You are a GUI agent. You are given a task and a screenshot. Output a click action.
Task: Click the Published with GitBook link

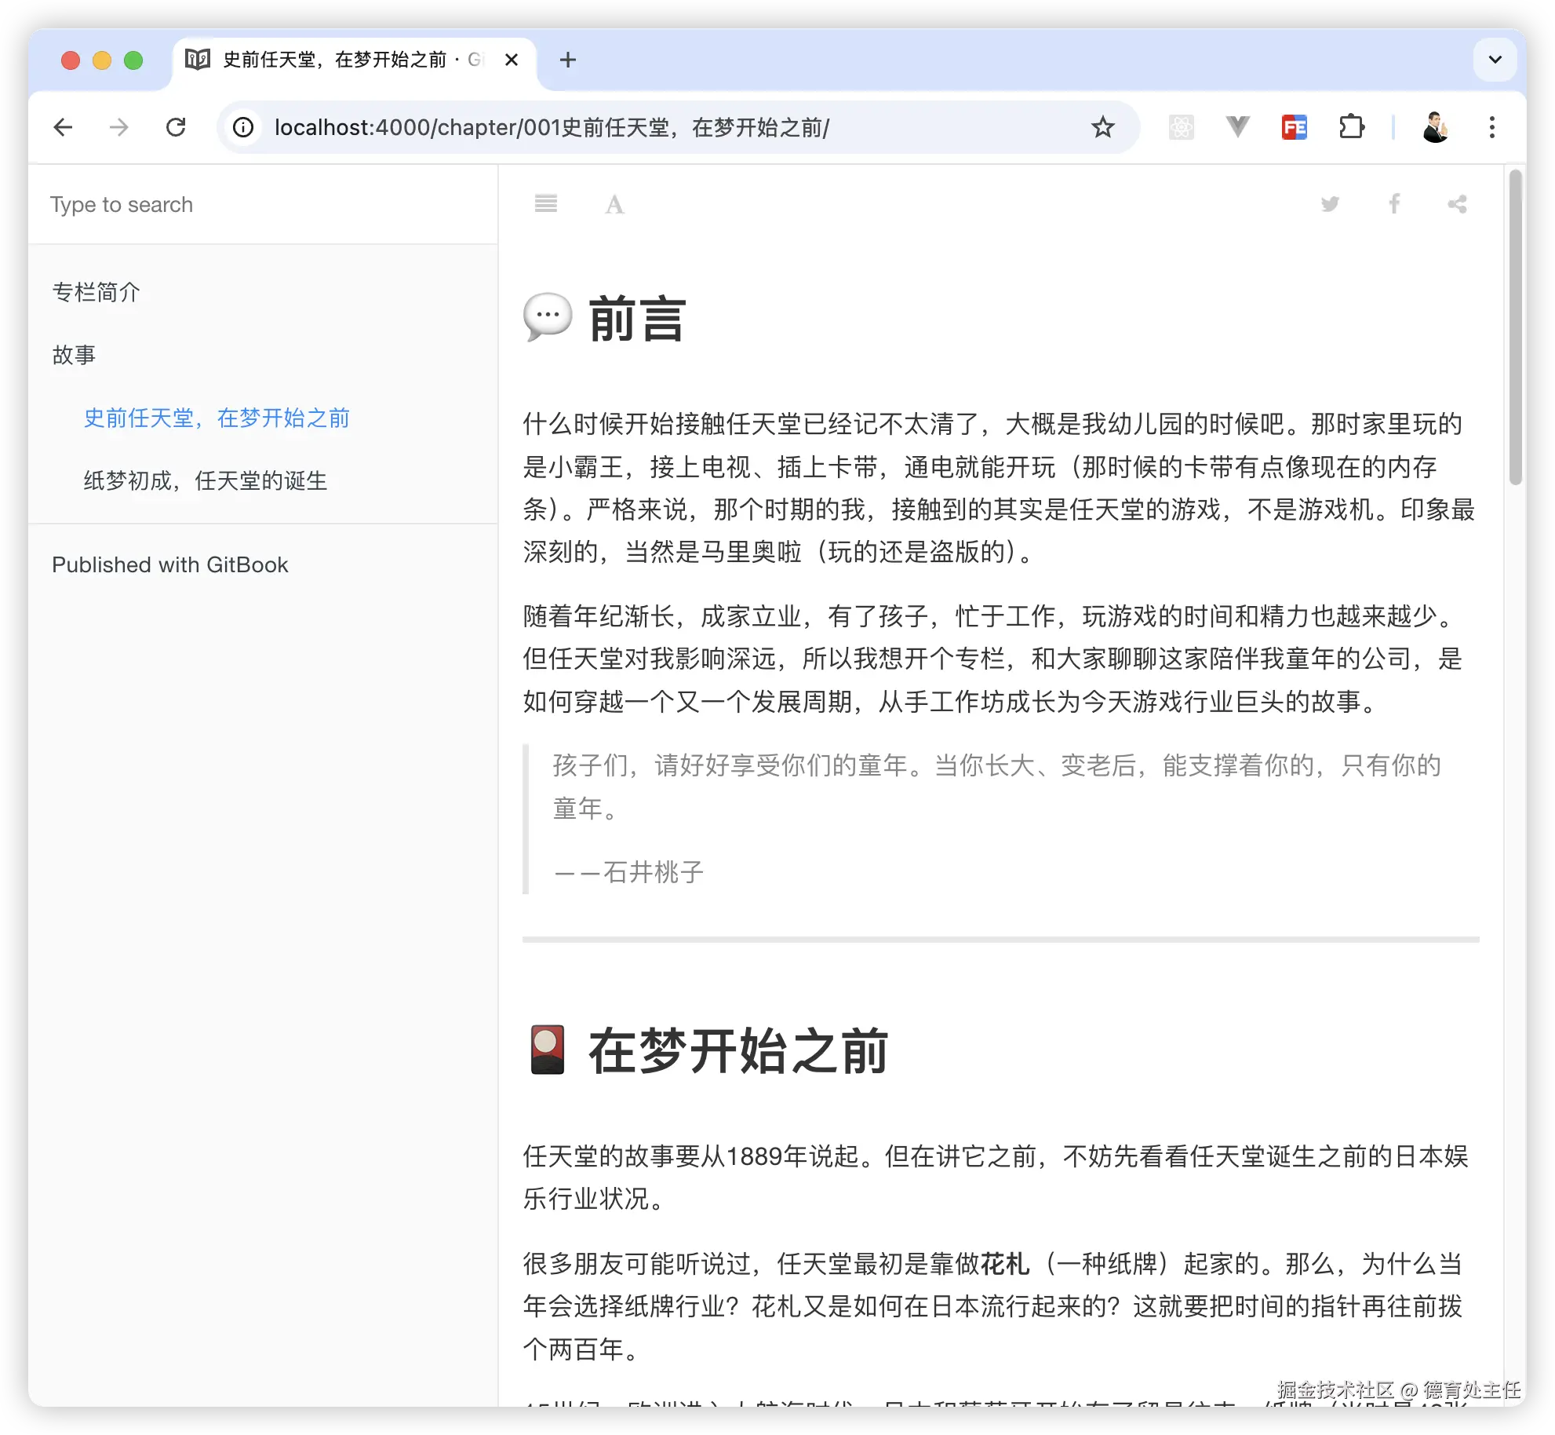[x=170, y=565]
